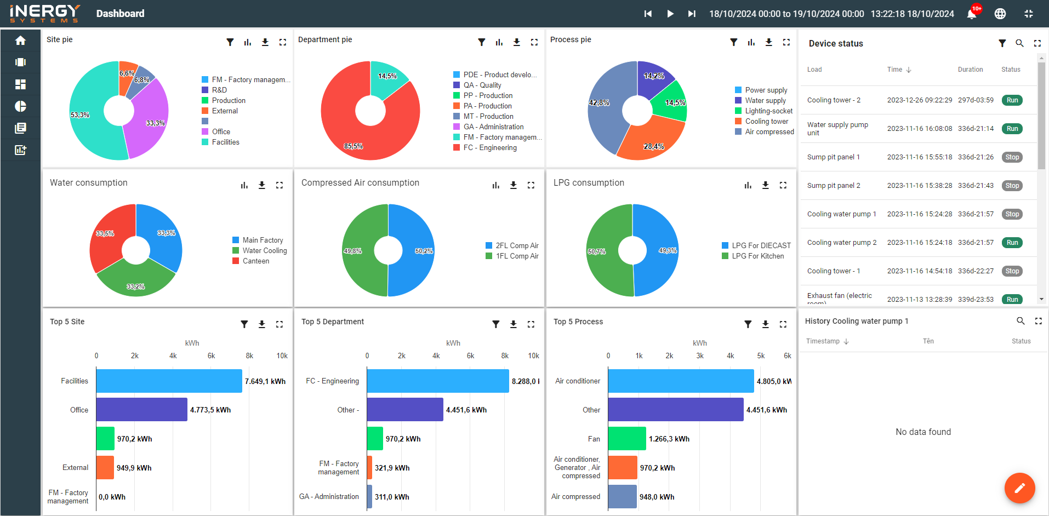The width and height of the screenshot is (1049, 516).
Task: Toggle 2FL Comp Air legend entry
Action: (x=512, y=245)
